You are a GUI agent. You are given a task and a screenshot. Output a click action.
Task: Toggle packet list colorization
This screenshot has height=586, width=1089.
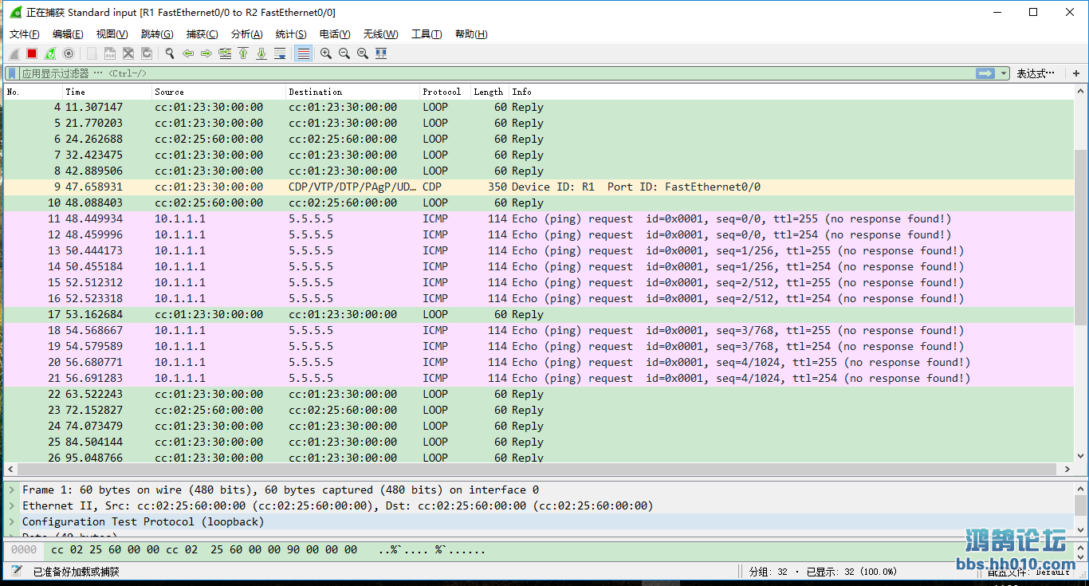coord(303,53)
